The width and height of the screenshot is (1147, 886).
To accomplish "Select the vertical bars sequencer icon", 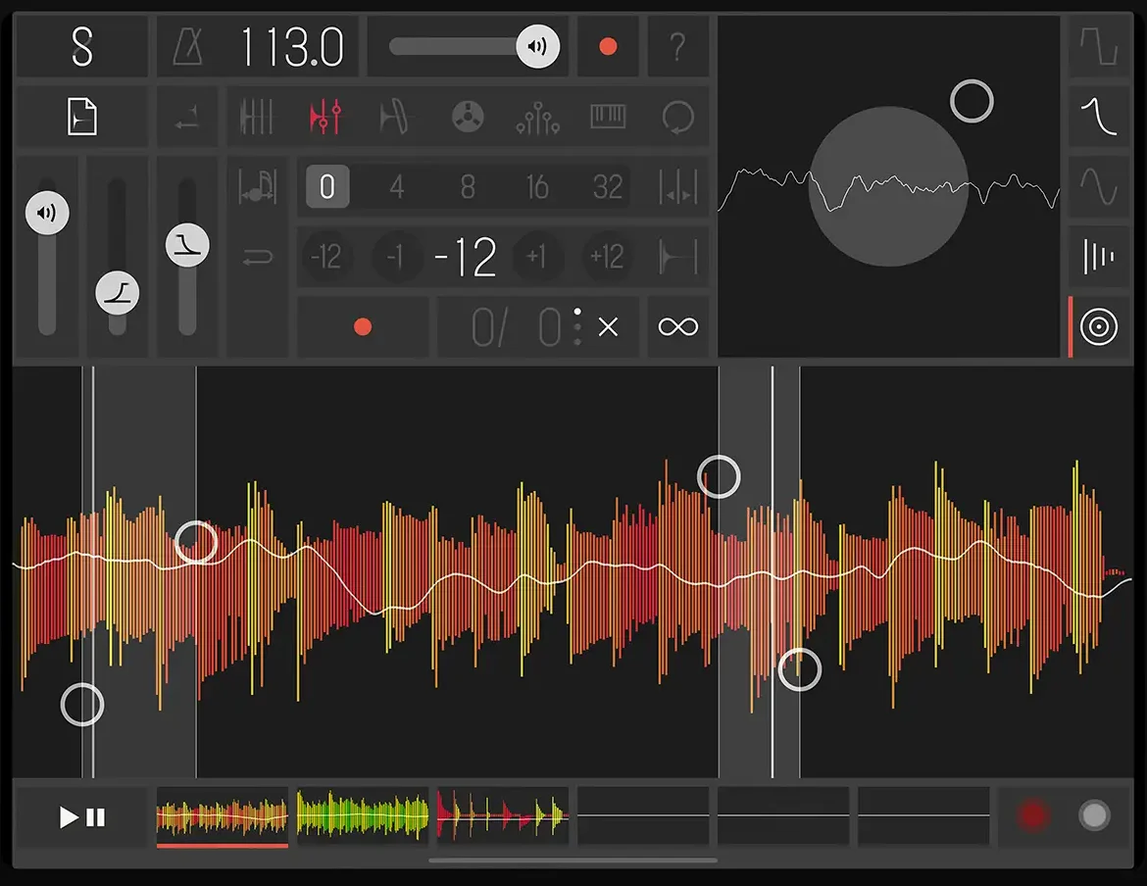I will (x=1099, y=257).
